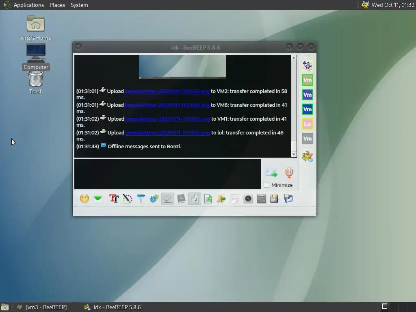Toggle word completion dictionary icon
The height and width of the screenshot is (312, 416).
181,198
